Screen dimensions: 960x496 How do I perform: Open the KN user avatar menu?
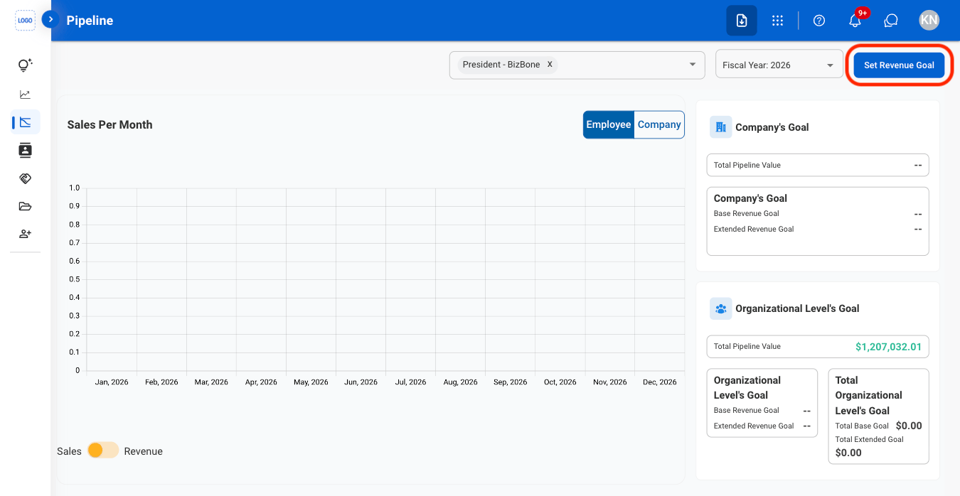[x=929, y=20]
